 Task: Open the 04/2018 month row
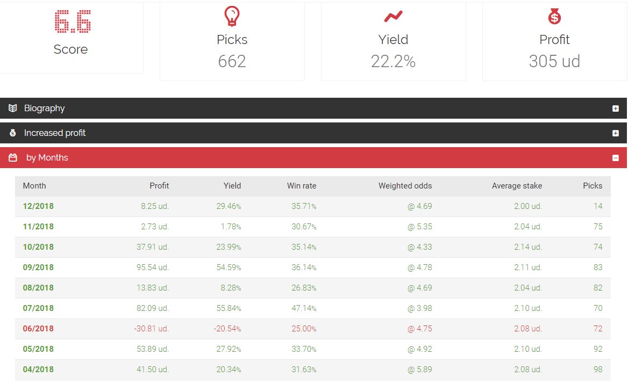[x=313, y=369]
